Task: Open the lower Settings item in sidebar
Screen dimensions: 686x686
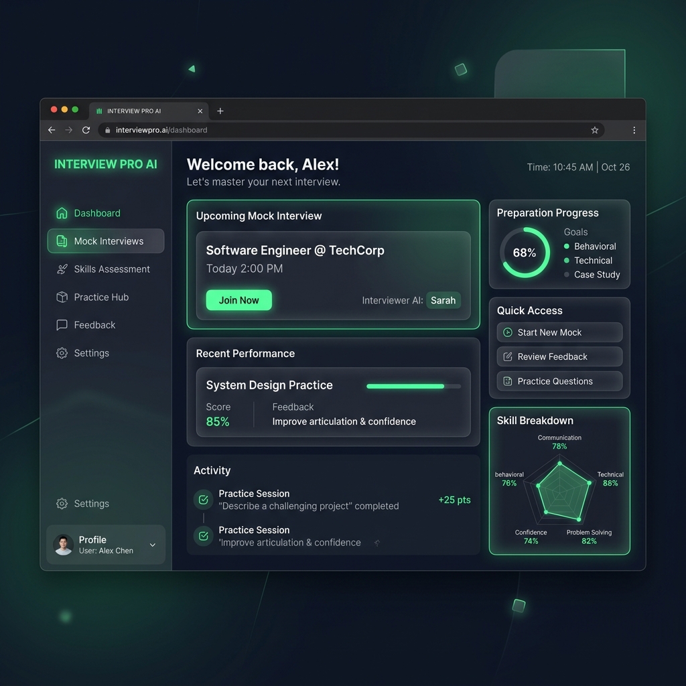Action: tap(91, 504)
